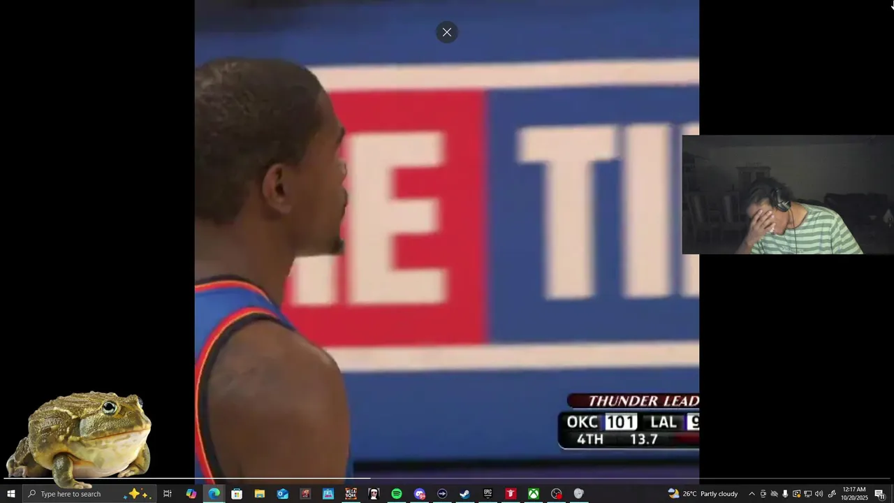The height and width of the screenshot is (503, 894).
Task: Open the purple chat app taskbar icon
Action: tap(419, 494)
